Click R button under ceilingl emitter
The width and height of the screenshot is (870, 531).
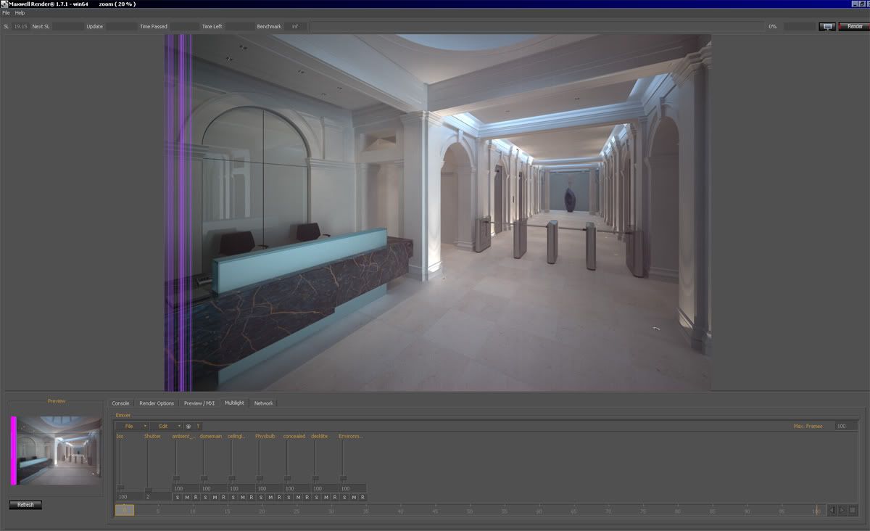252,497
